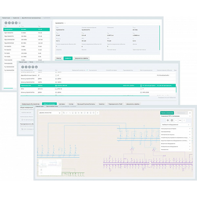Click the chart icon in the registry window toolbar

[x=36, y=67]
